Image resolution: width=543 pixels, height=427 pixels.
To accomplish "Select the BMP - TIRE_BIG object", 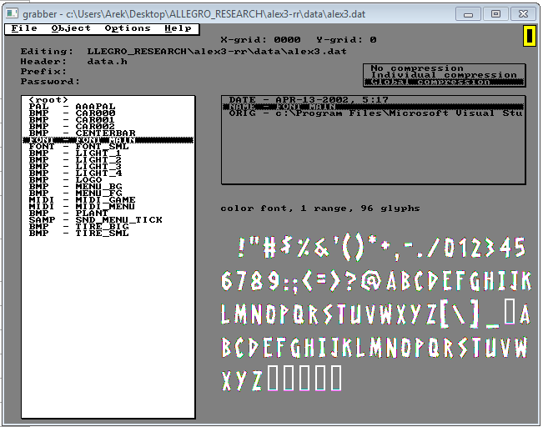I will click(78, 227).
